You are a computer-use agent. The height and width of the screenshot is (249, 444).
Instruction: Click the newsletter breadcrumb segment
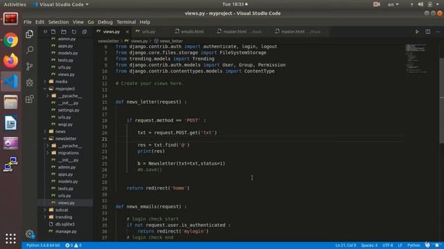108,41
